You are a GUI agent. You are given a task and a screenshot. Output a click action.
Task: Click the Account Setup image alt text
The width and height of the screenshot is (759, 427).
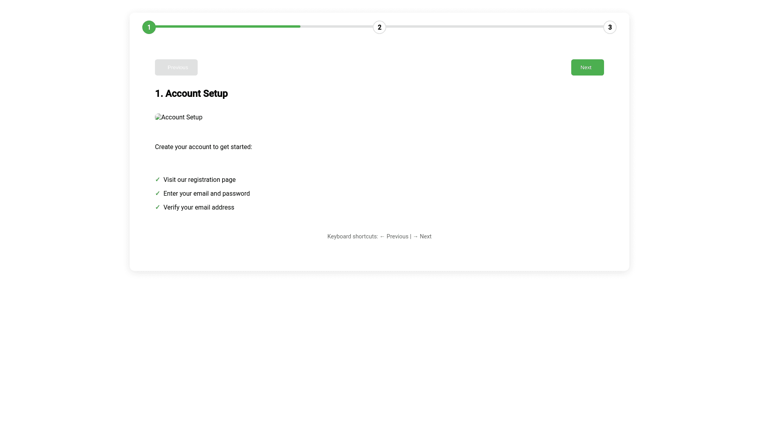[182, 117]
